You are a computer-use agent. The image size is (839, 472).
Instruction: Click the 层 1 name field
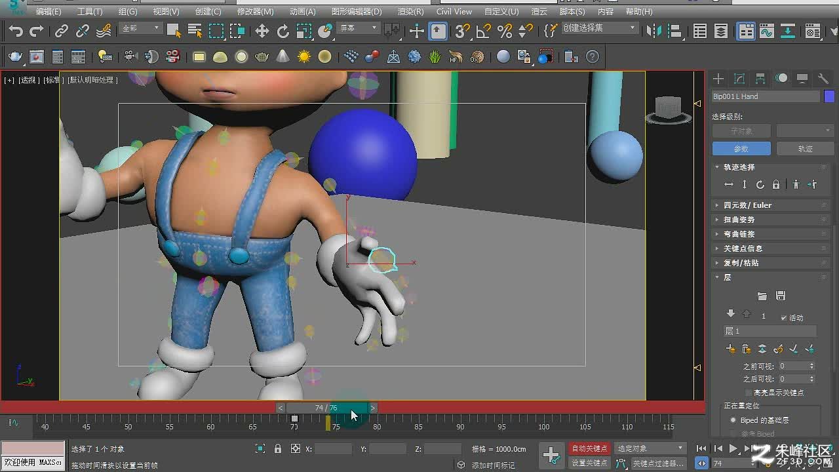[x=770, y=331]
